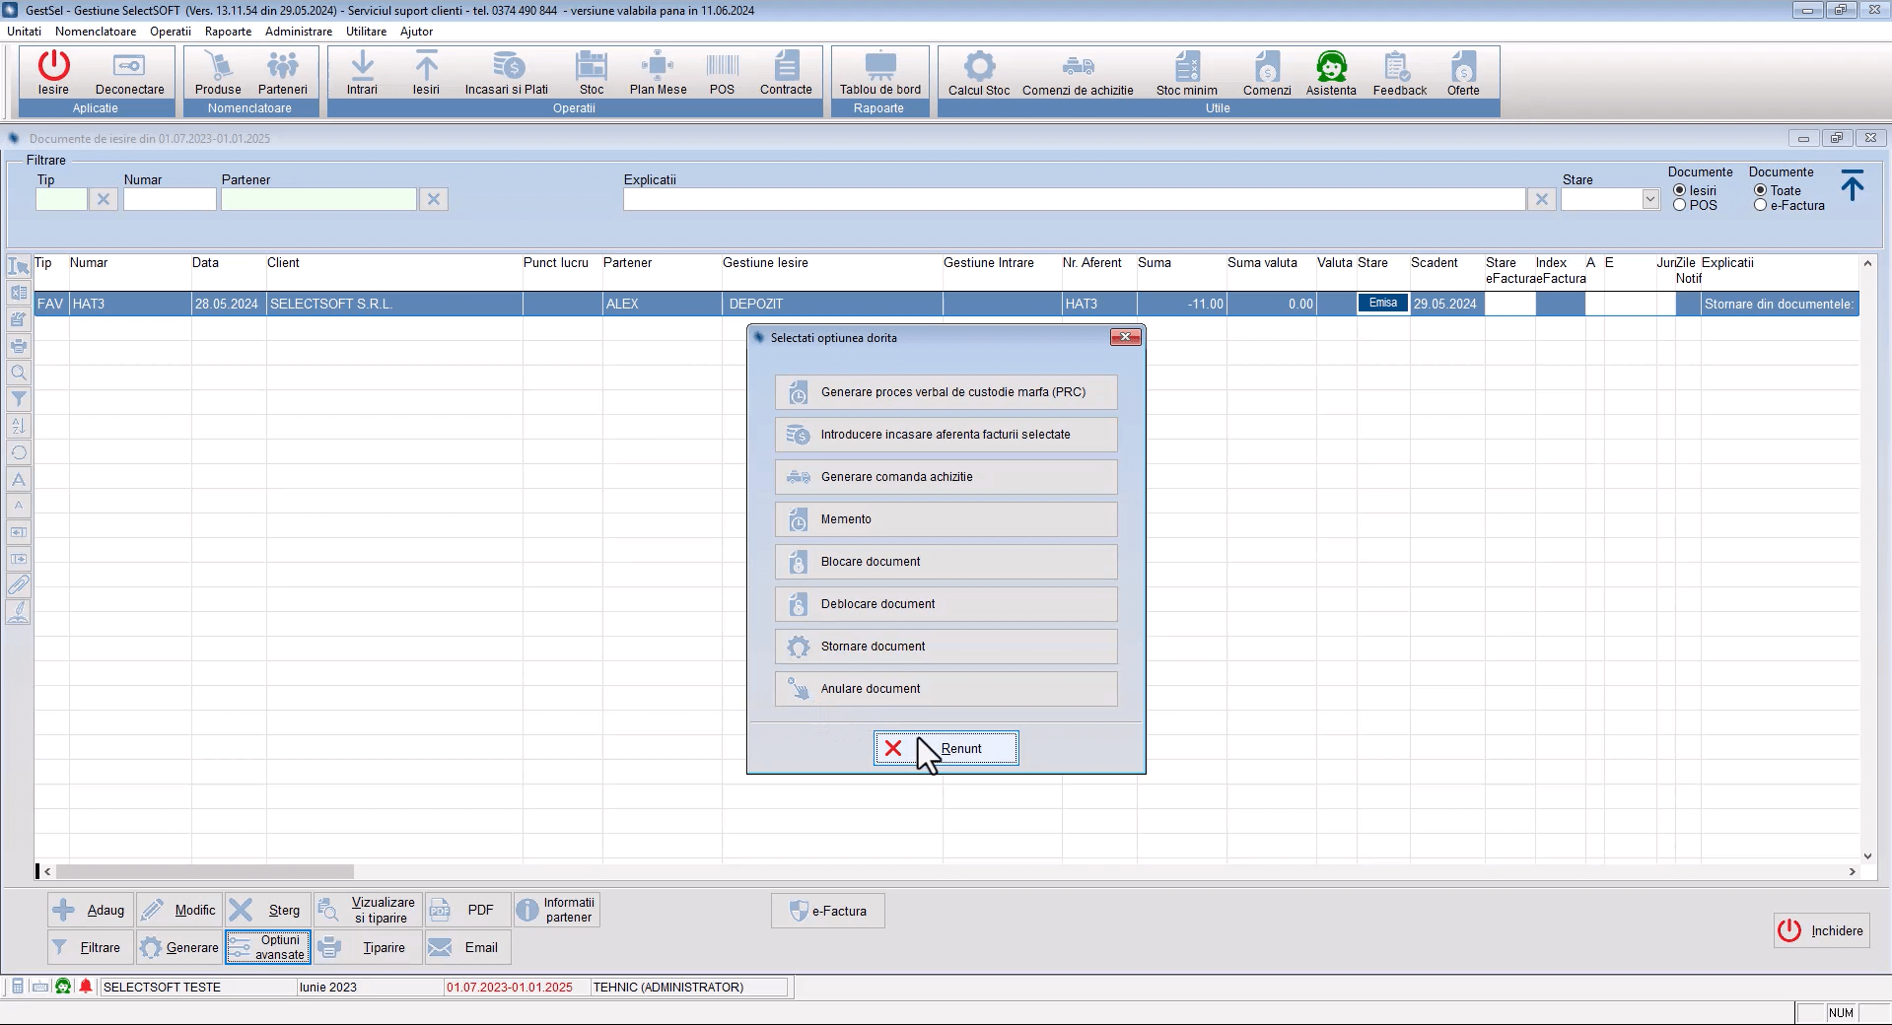Expand the Stare filter dropdown
This screenshot has width=1892, height=1025.
point(1649,200)
